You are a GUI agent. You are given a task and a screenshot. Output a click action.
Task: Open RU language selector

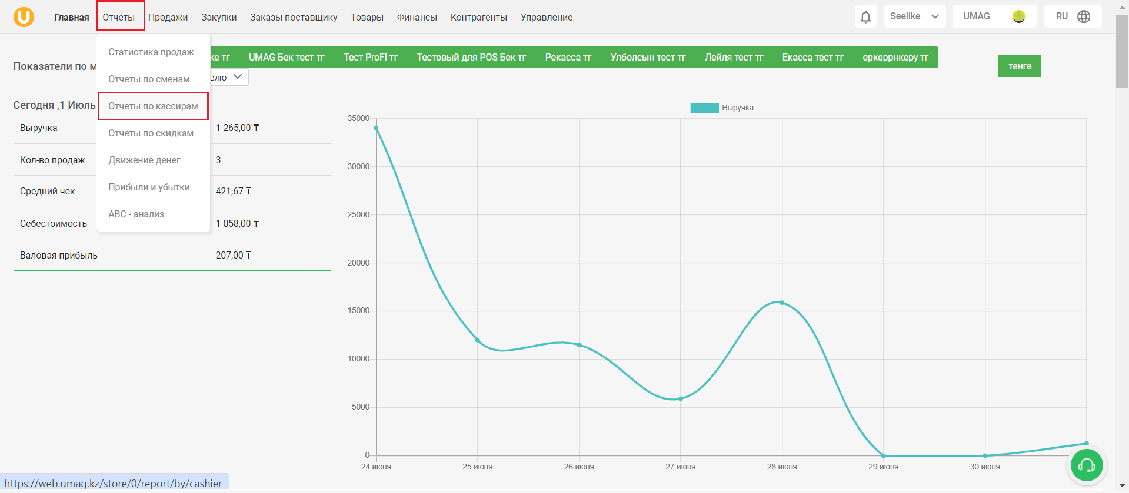(x=1073, y=16)
